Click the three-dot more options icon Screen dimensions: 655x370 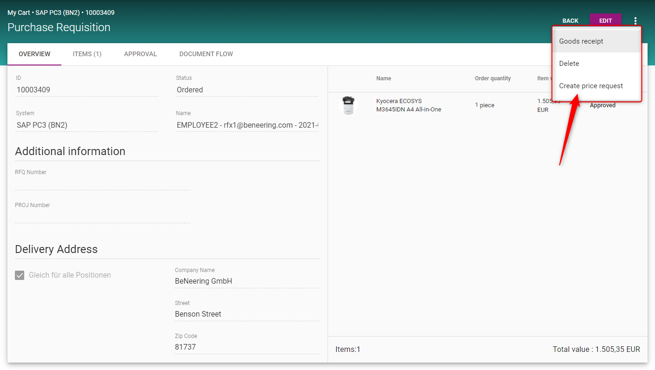(635, 21)
